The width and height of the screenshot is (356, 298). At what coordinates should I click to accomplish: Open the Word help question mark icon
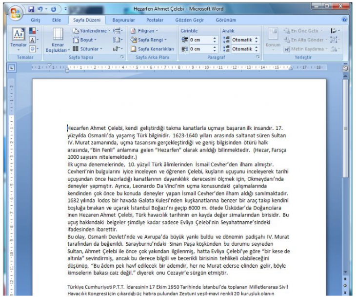pos(344,20)
